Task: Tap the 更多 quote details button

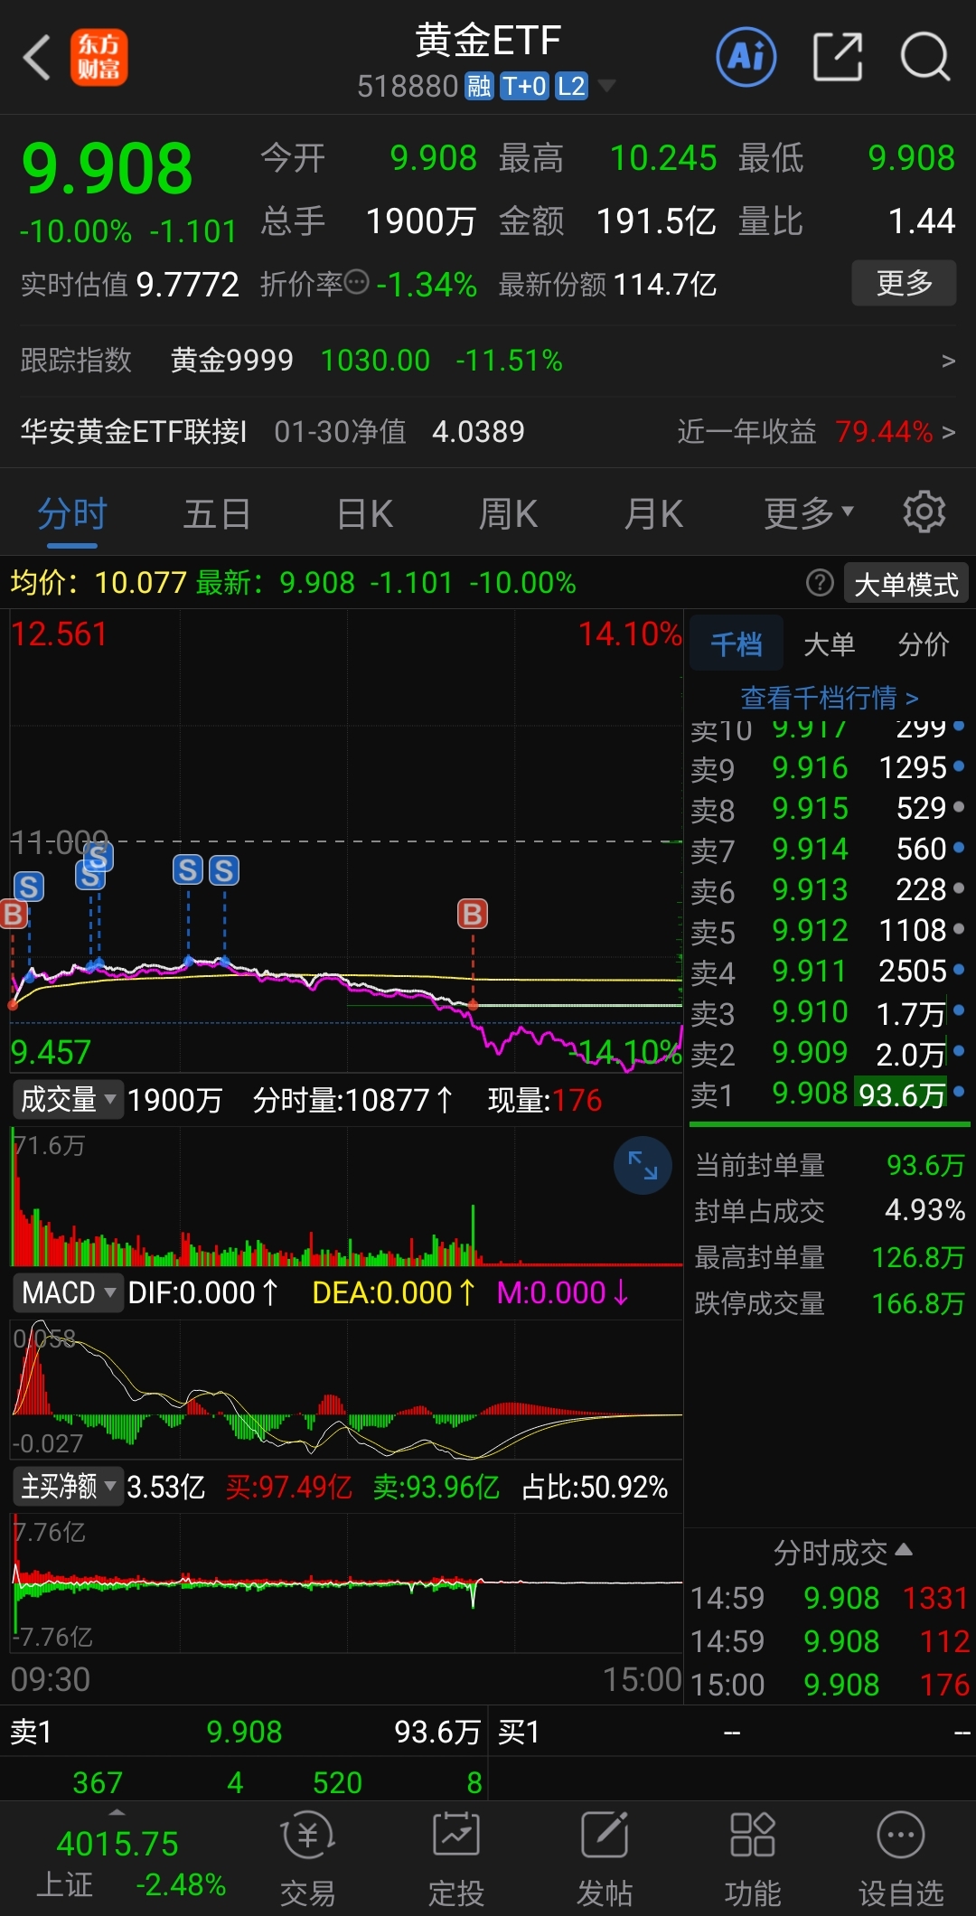Action: coord(904,283)
